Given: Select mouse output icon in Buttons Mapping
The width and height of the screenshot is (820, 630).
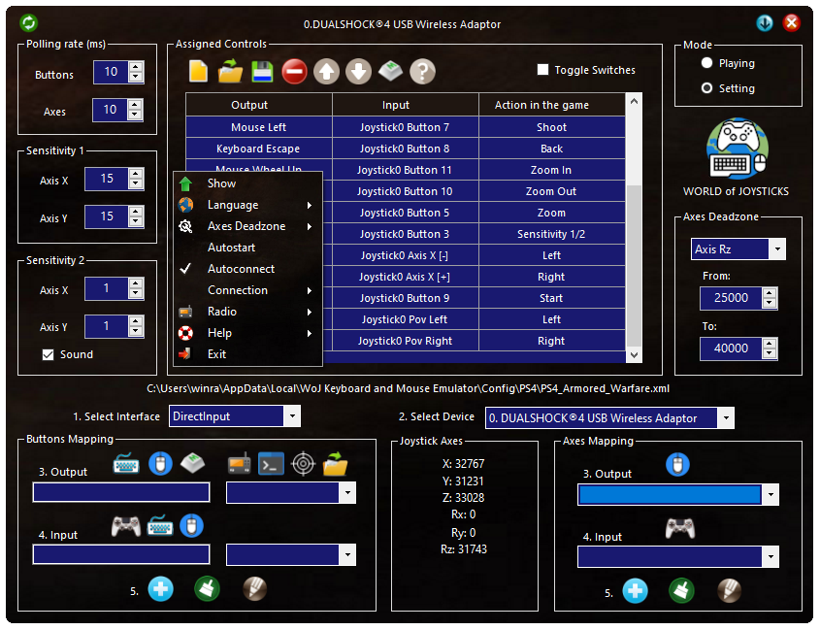Looking at the screenshot, I should click(160, 464).
